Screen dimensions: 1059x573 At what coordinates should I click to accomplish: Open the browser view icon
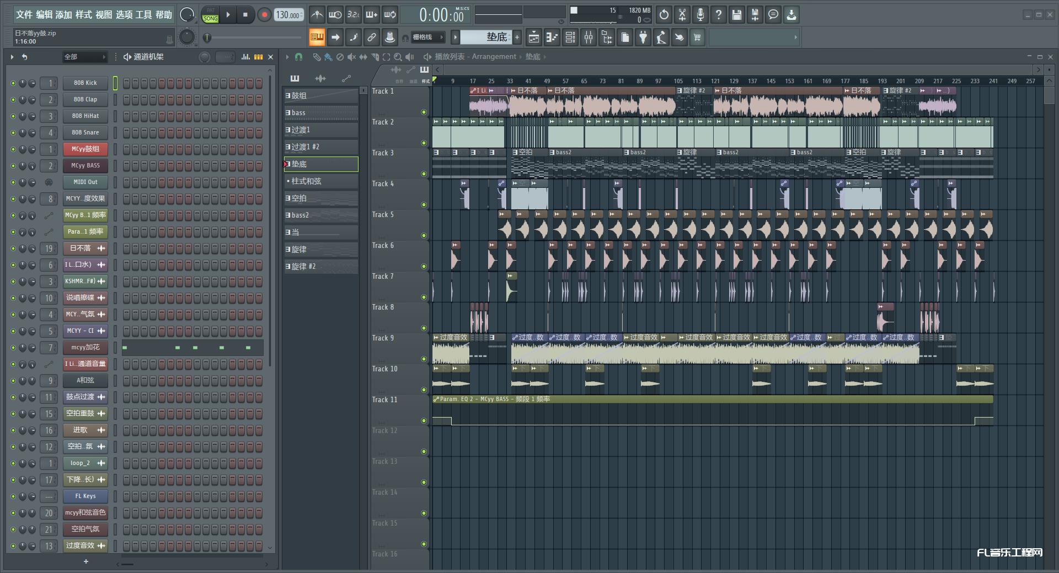(x=607, y=37)
